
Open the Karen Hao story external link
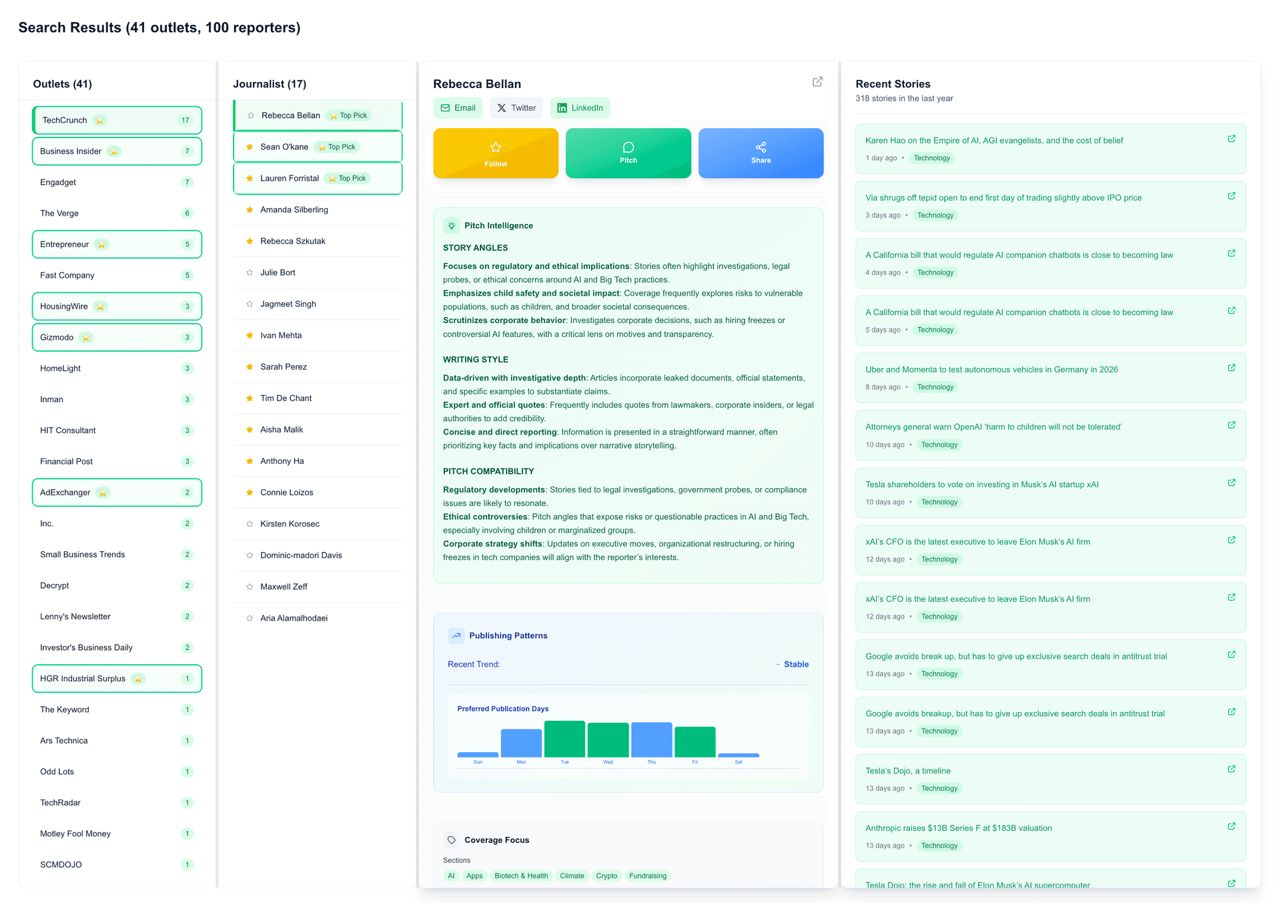tap(1231, 139)
